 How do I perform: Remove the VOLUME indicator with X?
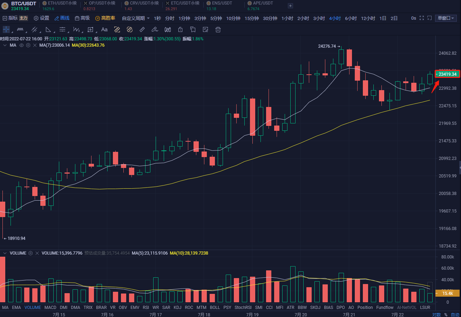37,253
